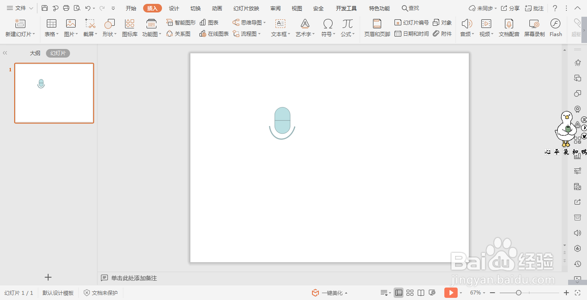Expand the flowchart (流程图) dropdown

pyautogui.click(x=260, y=34)
